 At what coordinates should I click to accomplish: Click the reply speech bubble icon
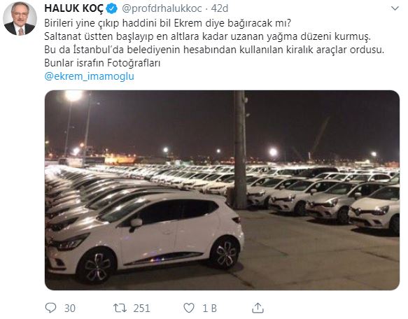click(50, 308)
